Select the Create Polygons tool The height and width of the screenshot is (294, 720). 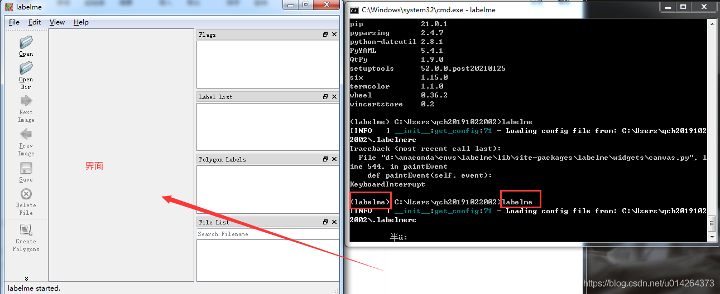(x=26, y=230)
